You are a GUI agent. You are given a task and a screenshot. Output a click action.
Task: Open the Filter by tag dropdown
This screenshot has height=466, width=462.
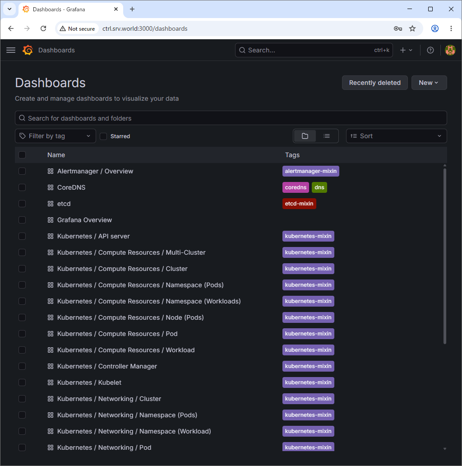tap(55, 136)
